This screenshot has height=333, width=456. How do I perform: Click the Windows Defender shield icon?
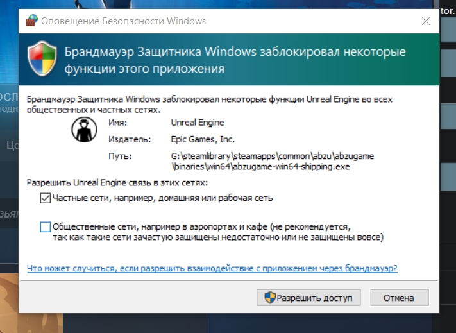[x=42, y=58]
